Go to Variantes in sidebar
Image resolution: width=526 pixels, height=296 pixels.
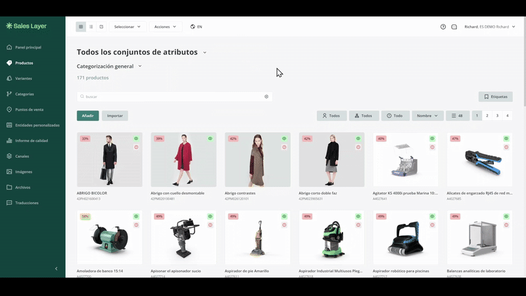click(x=24, y=78)
